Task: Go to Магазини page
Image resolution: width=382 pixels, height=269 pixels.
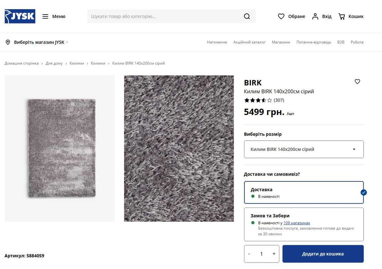Action: point(281,42)
